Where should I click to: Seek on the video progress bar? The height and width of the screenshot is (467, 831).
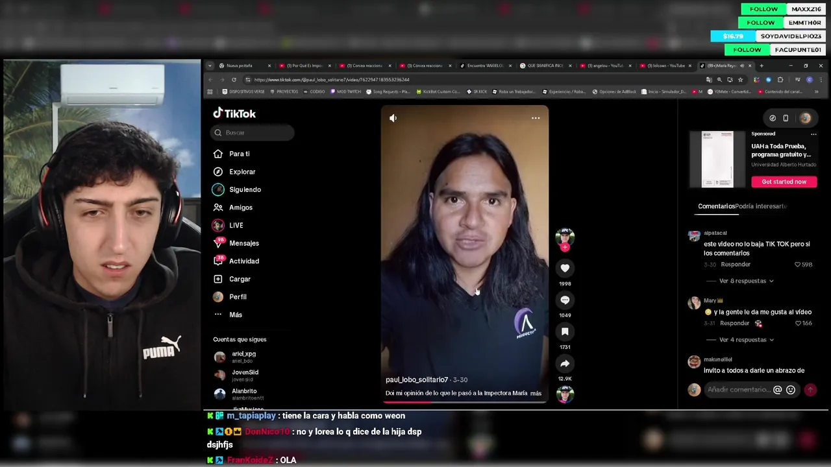pos(464,402)
